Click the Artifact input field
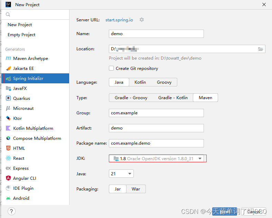Viewport: 272px width, 218px height. tap(156, 128)
